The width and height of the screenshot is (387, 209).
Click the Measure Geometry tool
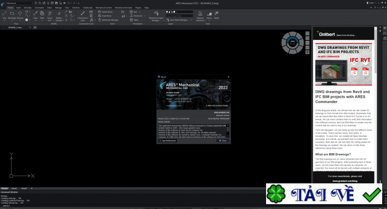200,16
